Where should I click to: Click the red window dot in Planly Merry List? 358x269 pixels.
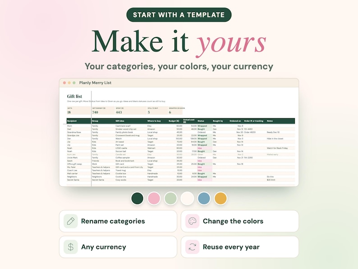[x=64, y=83]
